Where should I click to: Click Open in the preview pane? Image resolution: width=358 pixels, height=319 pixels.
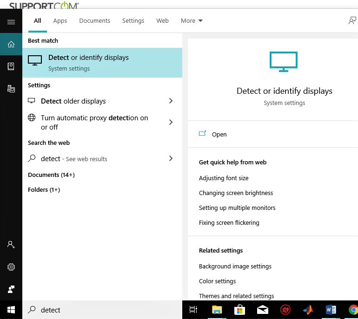[x=219, y=134]
